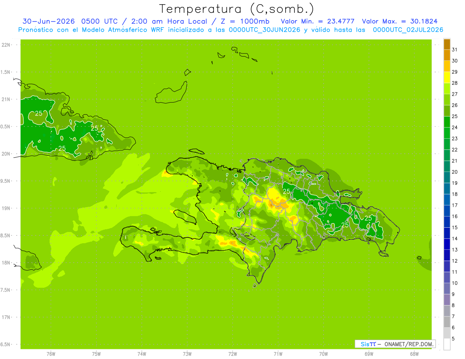This screenshot has height=359, width=465.
Task: Click the init time '0000UTC_30JUN2026'
Action: point(265,30)
